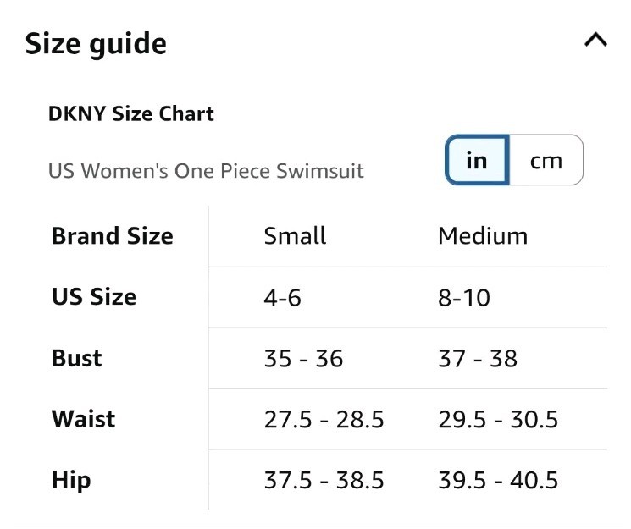Click the Brand Size row label

point(113,236)
